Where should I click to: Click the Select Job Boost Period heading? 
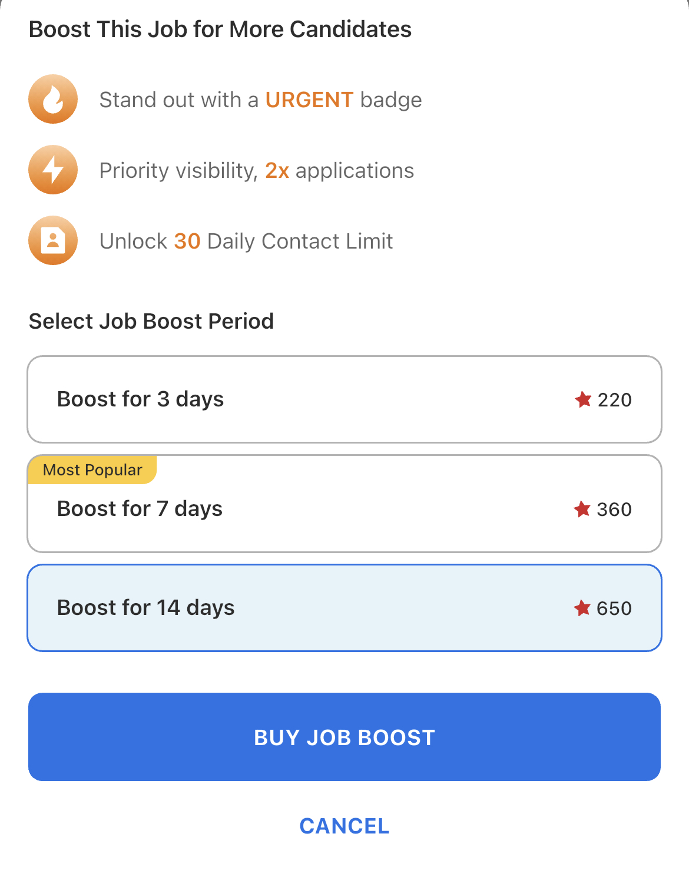click(151, 322)
